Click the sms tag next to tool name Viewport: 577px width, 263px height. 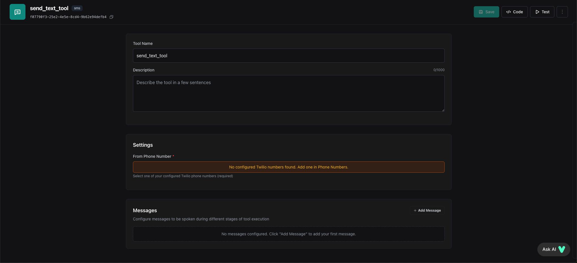point(77,8)
